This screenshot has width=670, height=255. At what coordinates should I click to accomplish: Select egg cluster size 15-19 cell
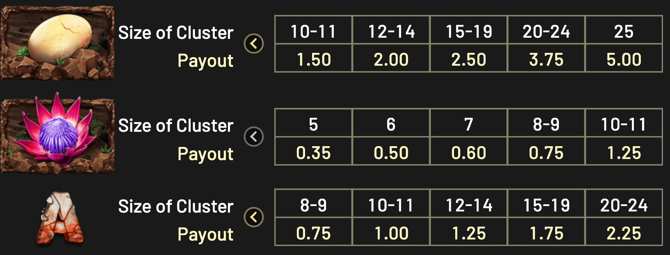(x=469, y=31)
